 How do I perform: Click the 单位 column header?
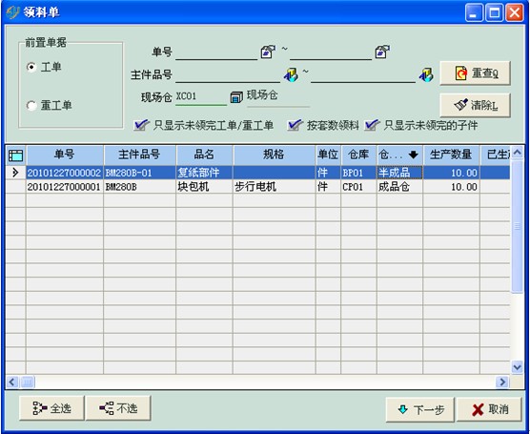point(328,155)
